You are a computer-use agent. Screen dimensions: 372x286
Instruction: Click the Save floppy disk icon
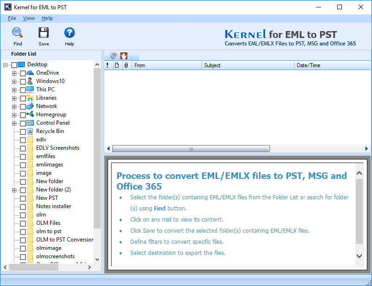(x=44, y=33)
